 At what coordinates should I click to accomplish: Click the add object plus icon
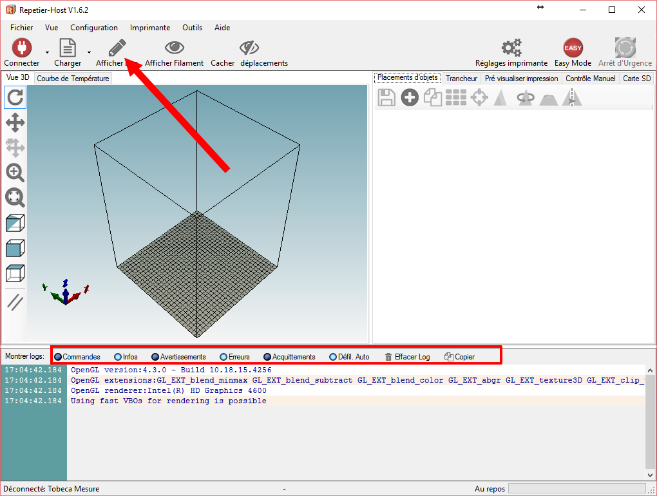[x=410, y=98]
